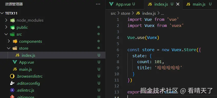Viewport: 217px width, 98px height.
Task: Open .browserslistrc in the file tree
Action: click(x=53, y=76)
